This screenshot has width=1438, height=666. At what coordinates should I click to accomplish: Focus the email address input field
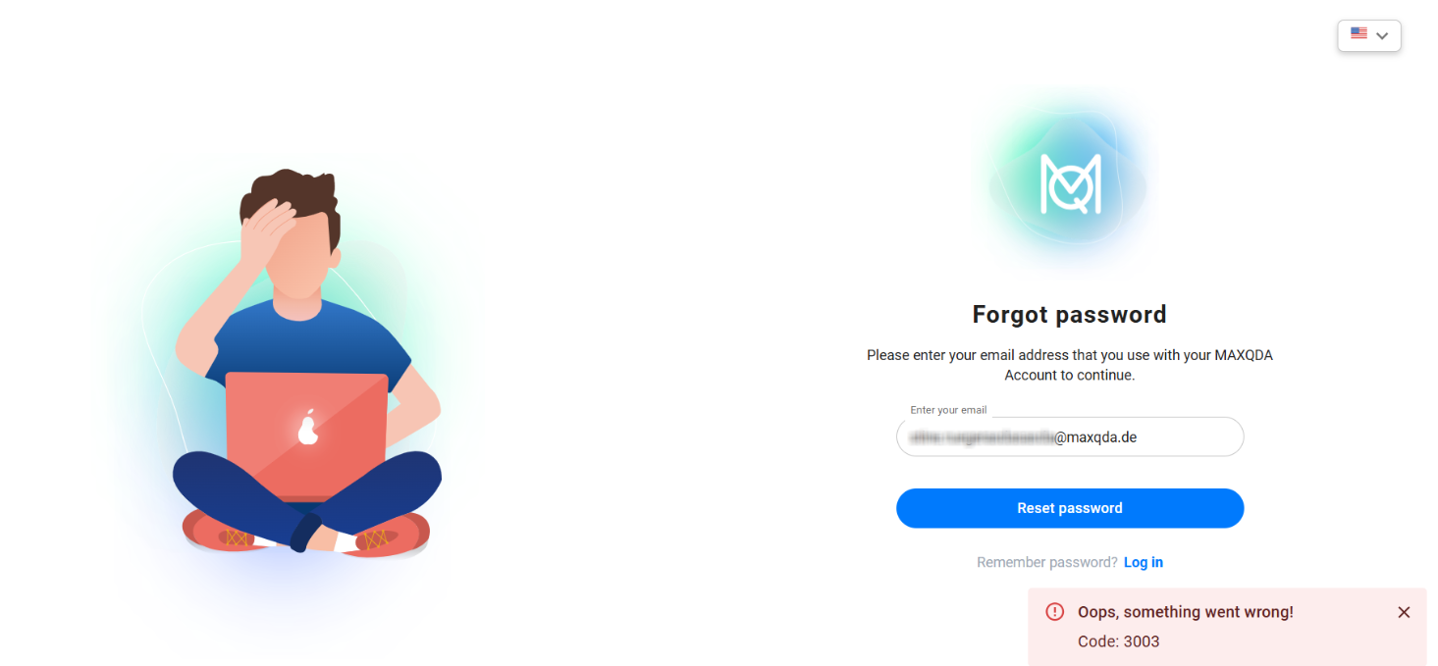coord(1070,436)
